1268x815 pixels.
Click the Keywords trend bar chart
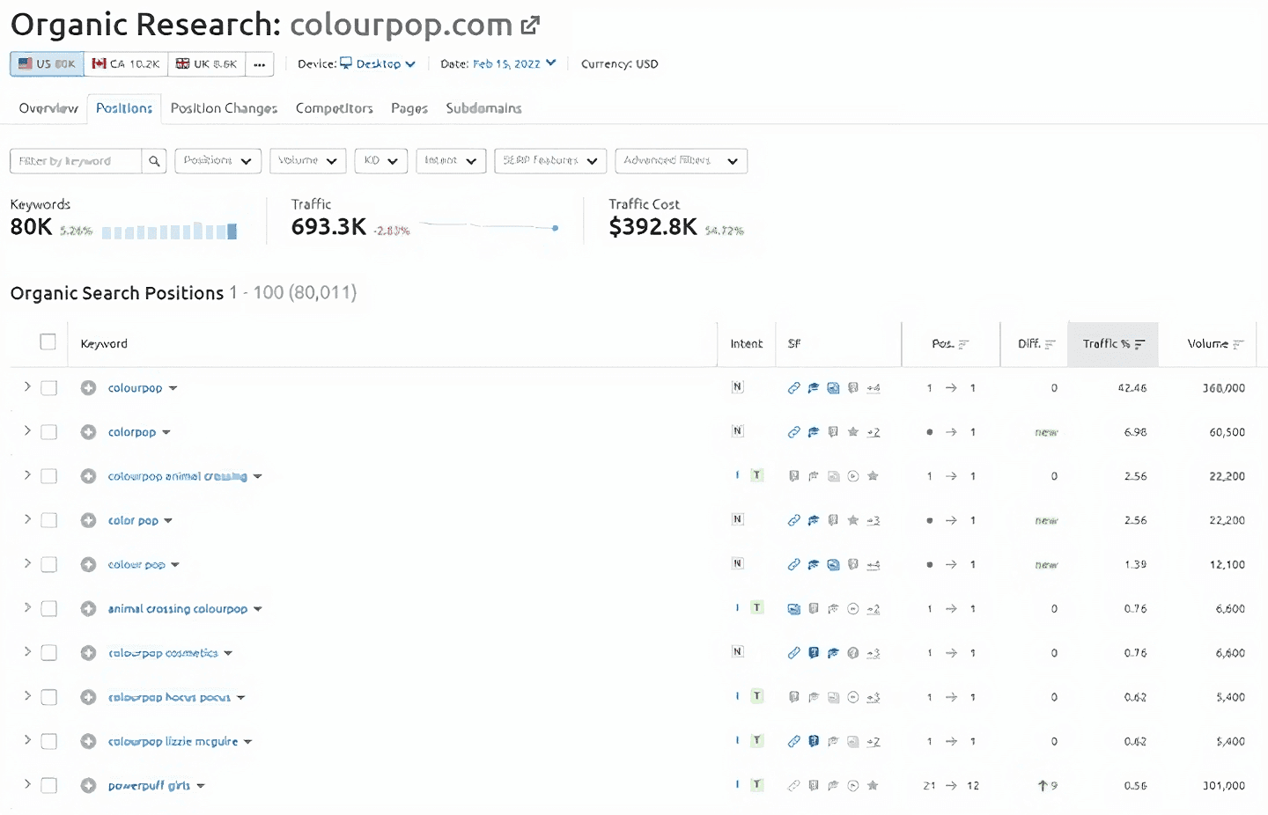coord(169,231)
